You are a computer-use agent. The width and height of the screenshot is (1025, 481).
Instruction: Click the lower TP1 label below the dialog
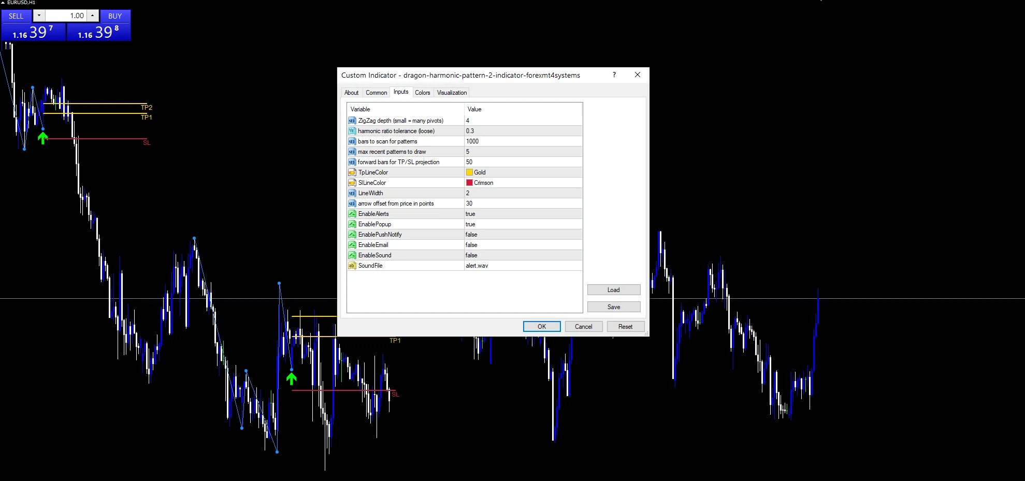click(395, 341)
